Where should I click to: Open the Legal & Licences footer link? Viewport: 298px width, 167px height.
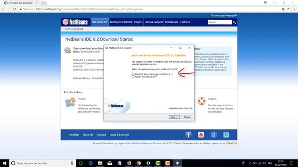click(119, 135)
